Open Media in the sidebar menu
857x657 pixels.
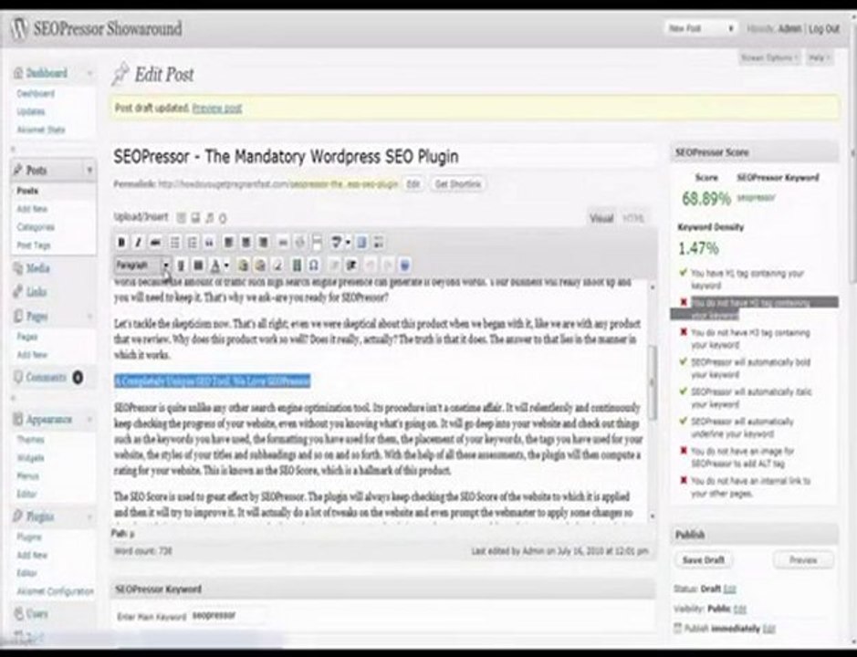coord(37,268)
